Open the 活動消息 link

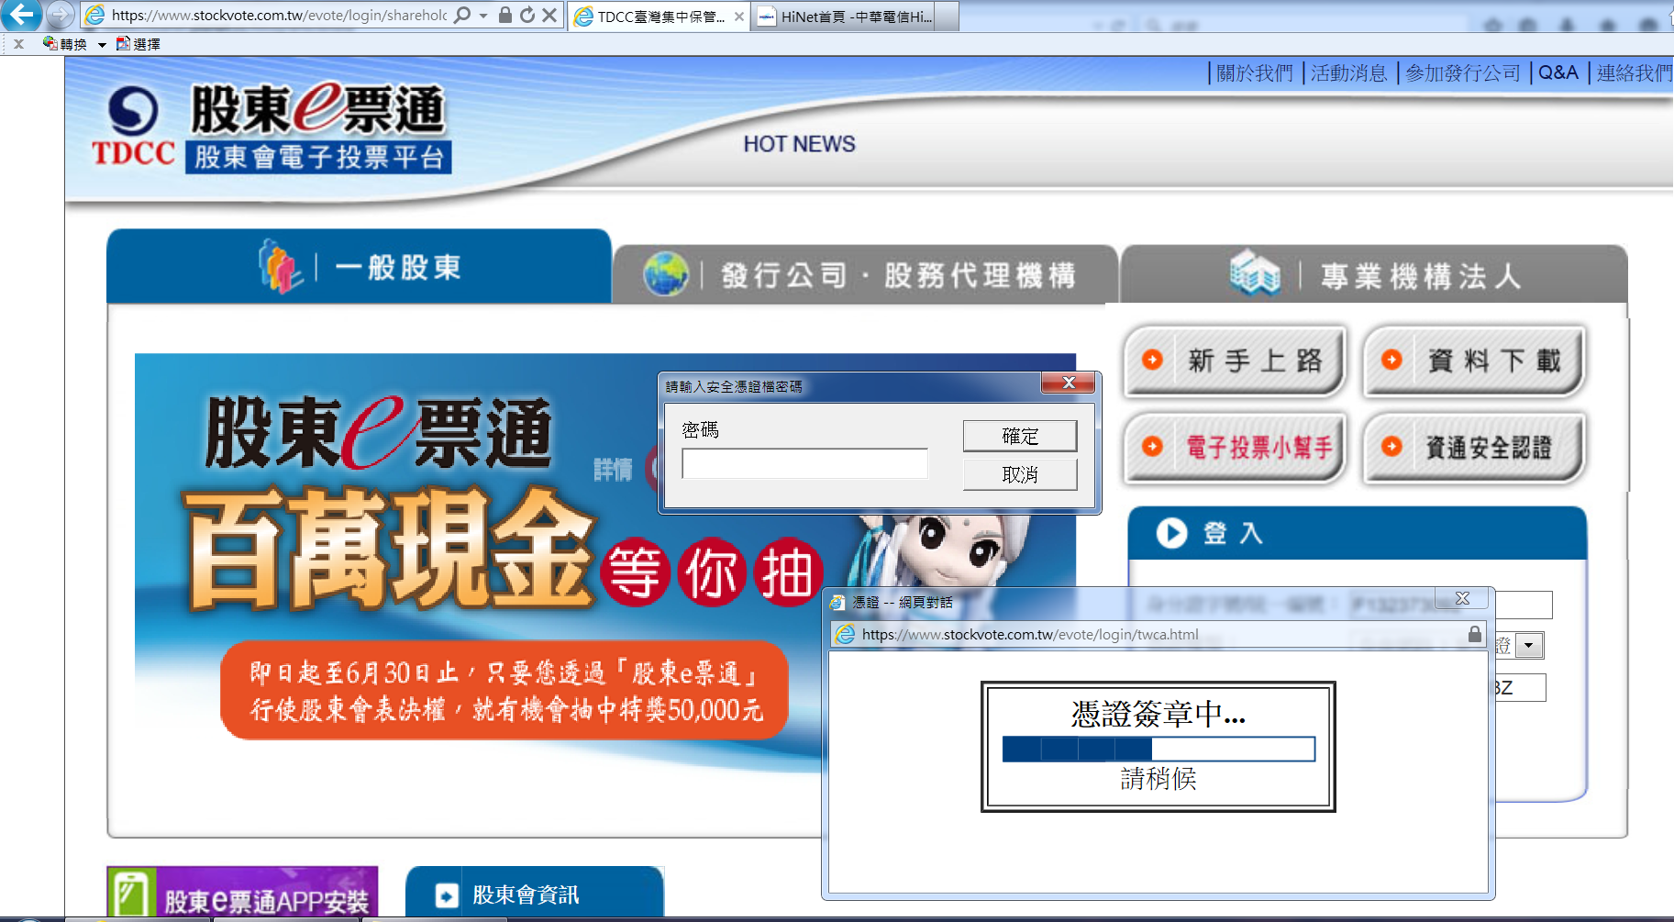pyautogui.click(x=1348, y=73)
